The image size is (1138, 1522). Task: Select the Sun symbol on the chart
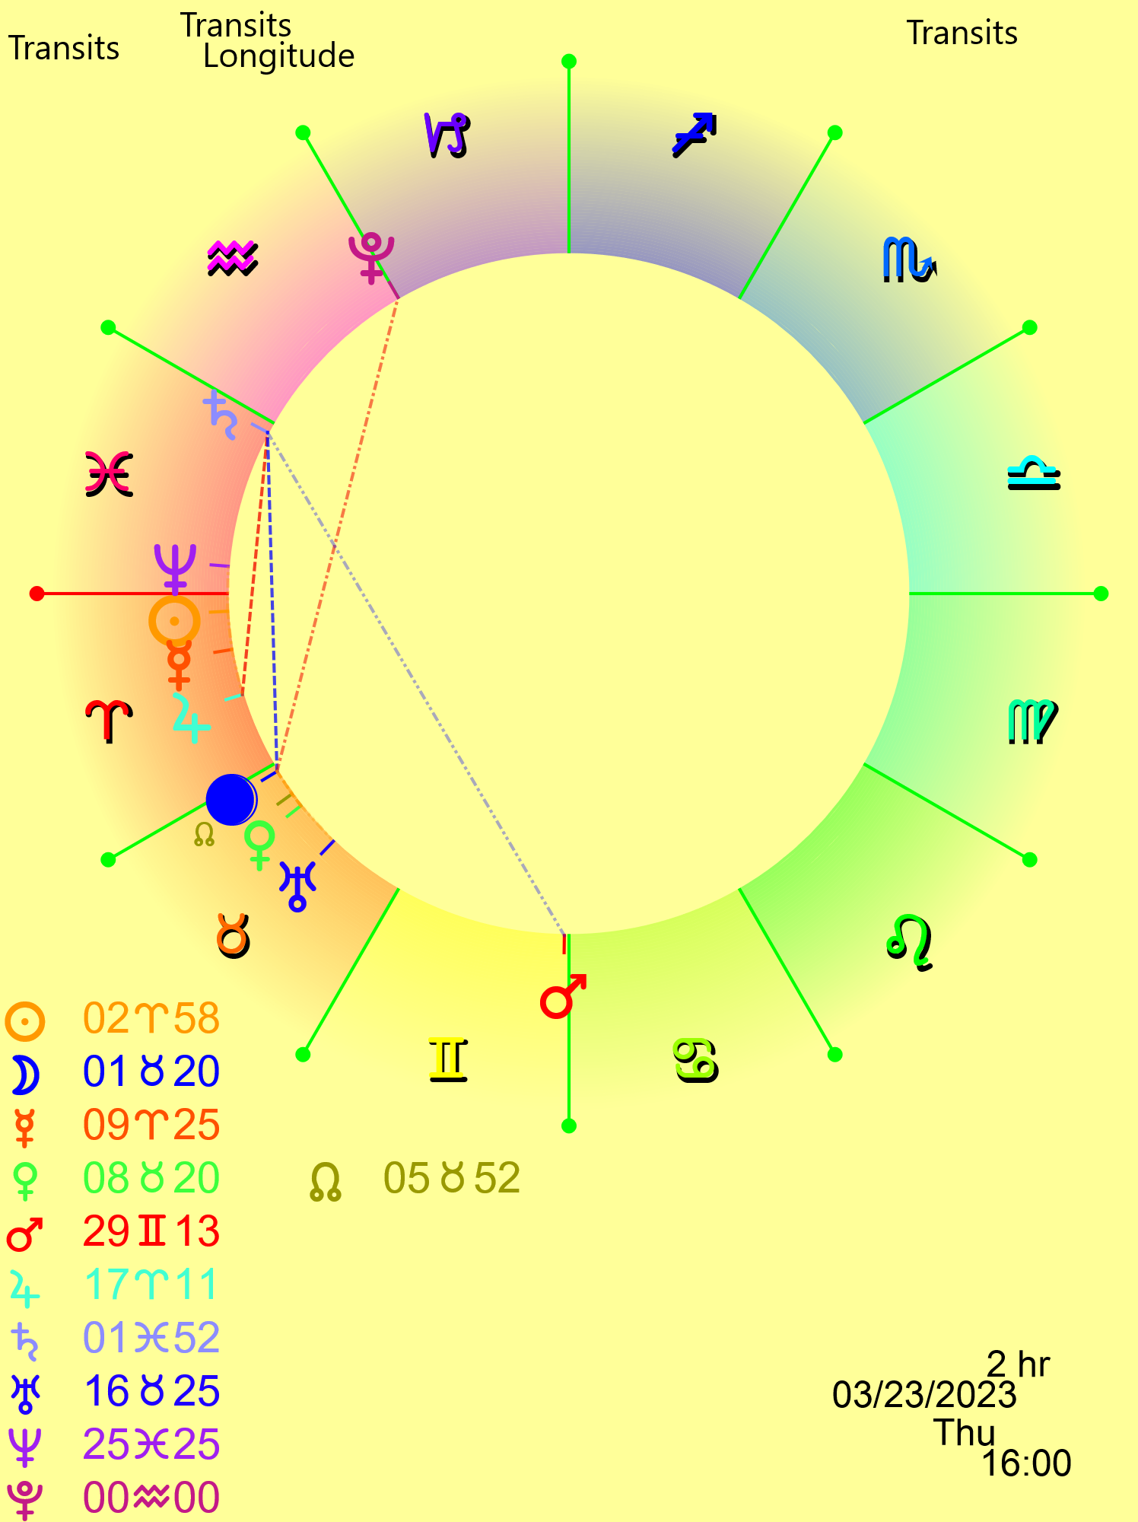point(174,621)
